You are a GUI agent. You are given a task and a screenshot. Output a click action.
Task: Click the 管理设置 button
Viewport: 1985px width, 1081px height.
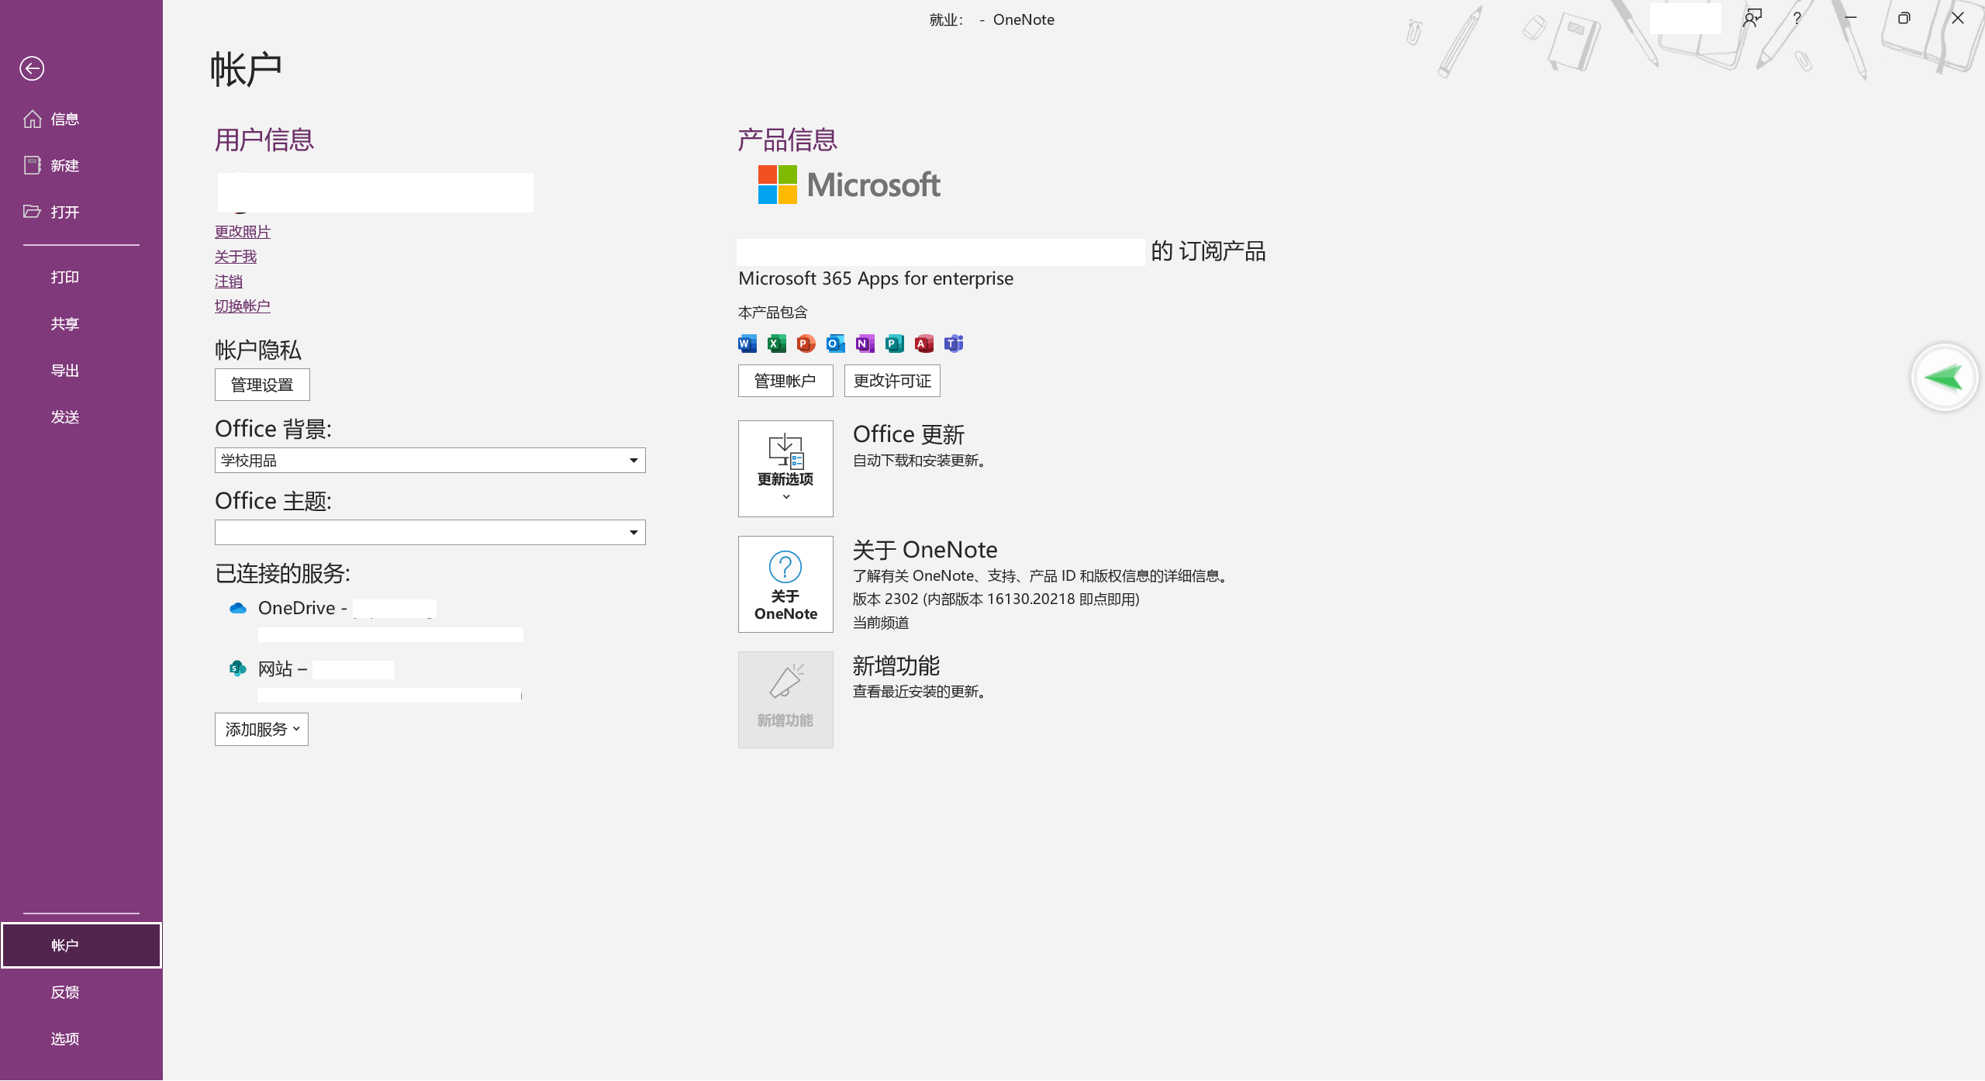(x=262, y=385)
